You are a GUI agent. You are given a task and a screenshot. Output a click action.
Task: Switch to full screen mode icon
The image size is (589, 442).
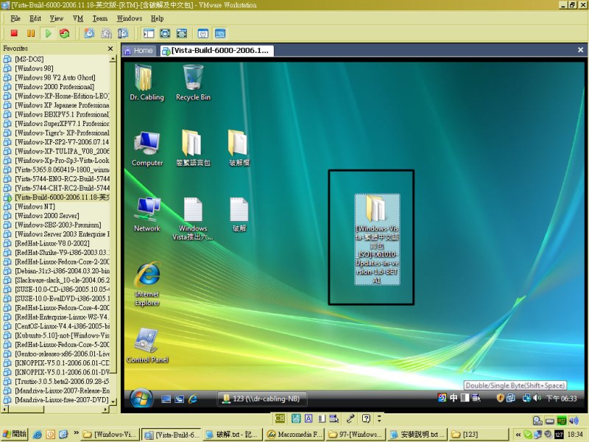[165, 33]
